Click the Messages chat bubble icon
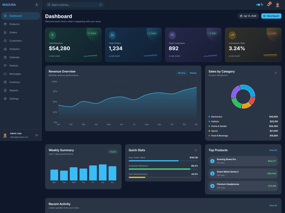The image size is (285, 213). tap(5, 74)
